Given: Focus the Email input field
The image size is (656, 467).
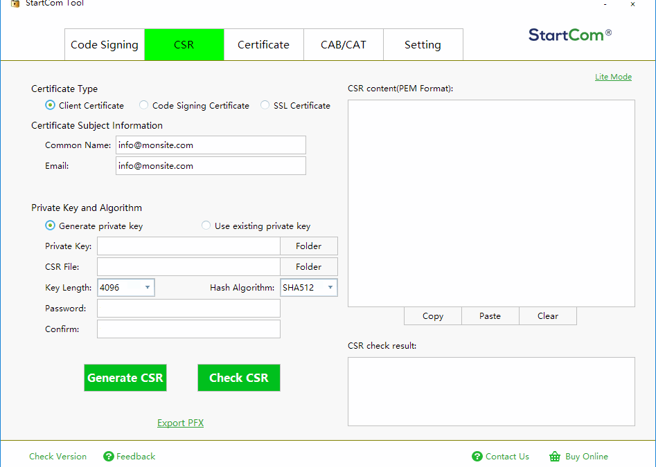Looking at the screenshot, I should click(211, 166).
